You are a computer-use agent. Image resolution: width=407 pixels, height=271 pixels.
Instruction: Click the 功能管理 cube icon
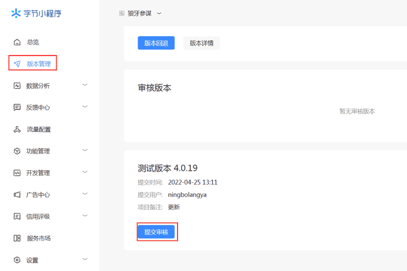click(17, 151)
